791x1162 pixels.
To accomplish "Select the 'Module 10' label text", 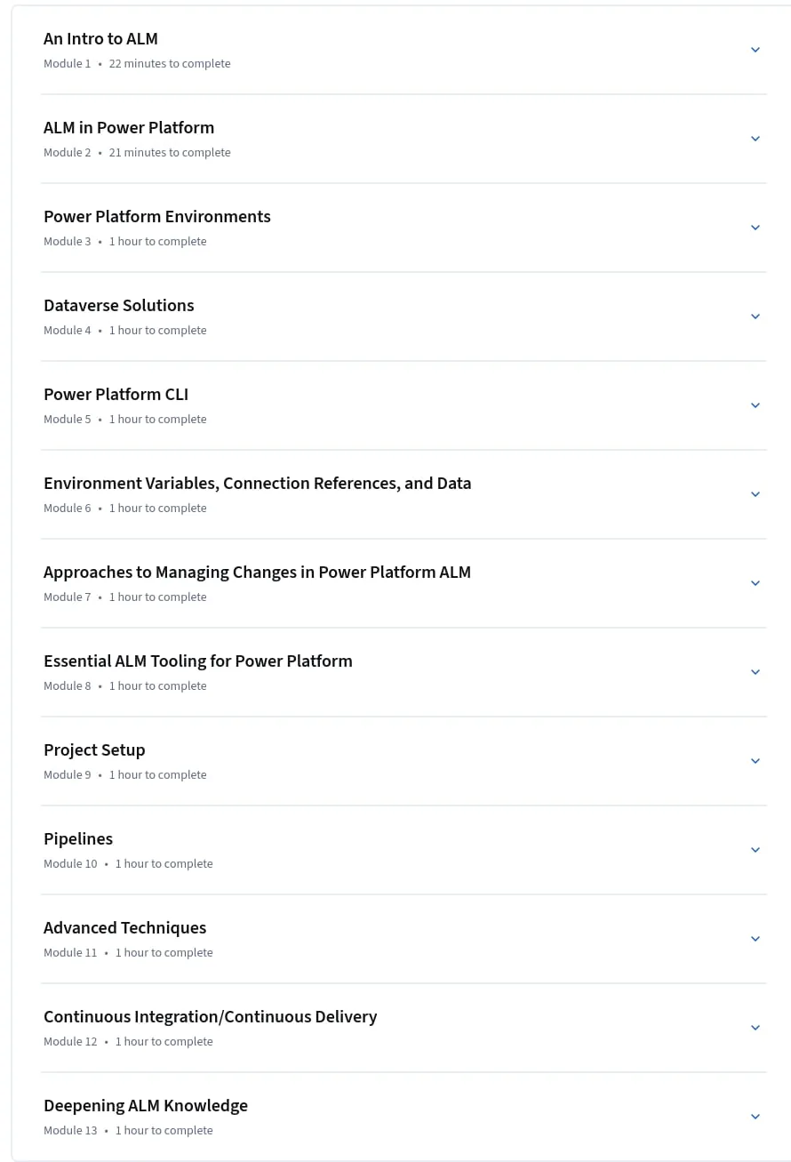I will pyautogui.click(x=70, y=864).
